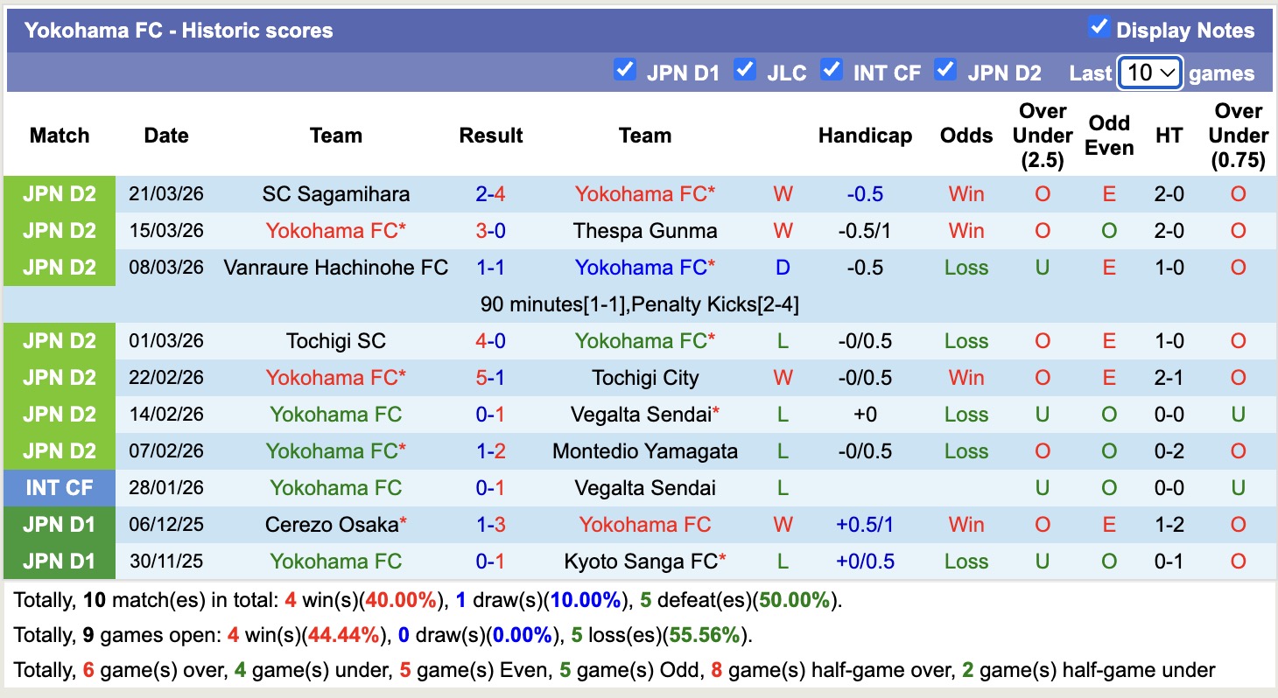
Task: Open Montedio Yamagata team page
Action: [x=645, y=451]
